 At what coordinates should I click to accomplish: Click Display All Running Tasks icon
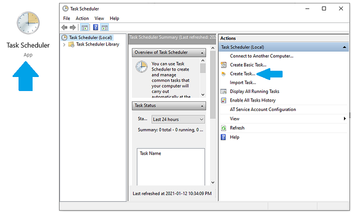[x=224, y=91]
